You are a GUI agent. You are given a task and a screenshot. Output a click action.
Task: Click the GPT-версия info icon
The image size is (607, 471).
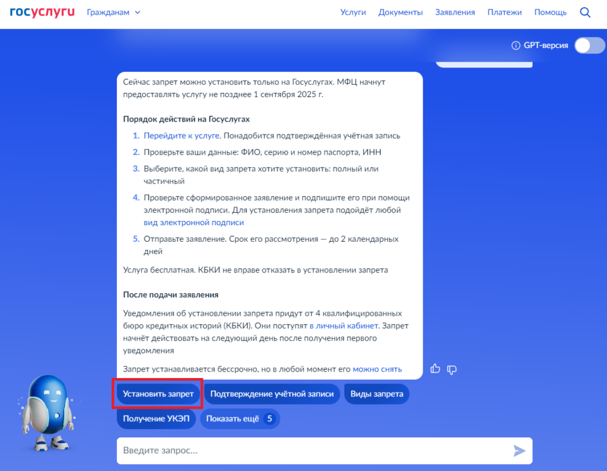(x=515, y=46)
